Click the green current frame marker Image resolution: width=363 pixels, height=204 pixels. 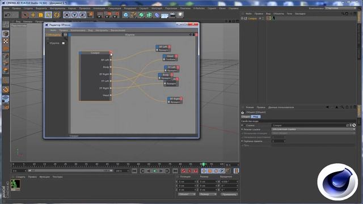click(204, 164)
